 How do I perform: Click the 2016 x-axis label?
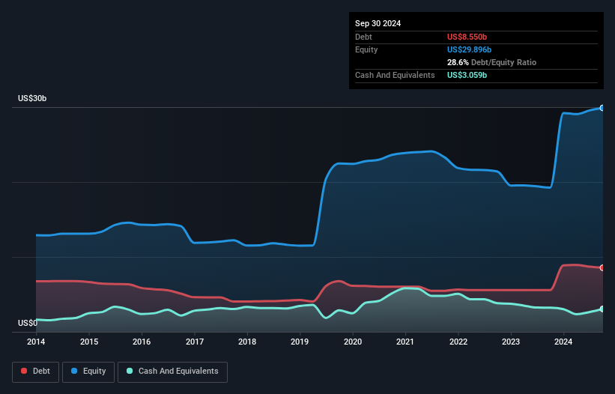(x=142, y=342)
